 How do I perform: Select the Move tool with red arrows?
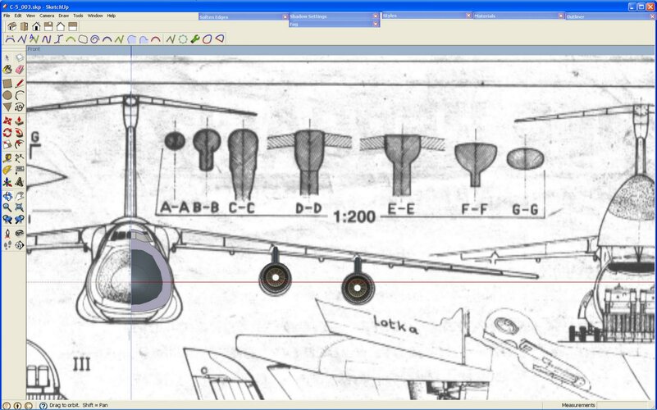coord(7,121)
